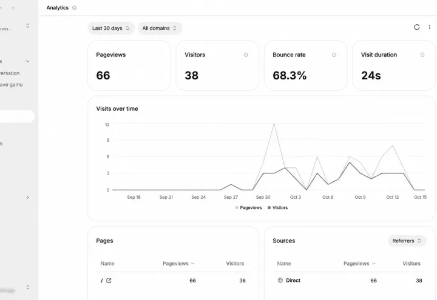437x300 pixels.
Task: Click the Oct 12 label on chart axis
Action: click(392, 197)
